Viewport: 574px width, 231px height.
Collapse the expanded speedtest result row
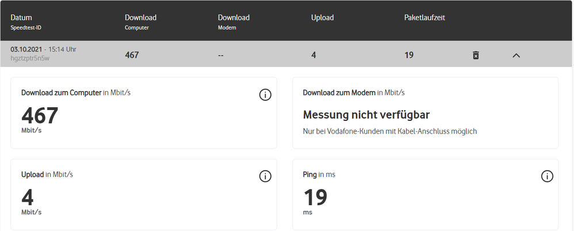tap(516, 56)
